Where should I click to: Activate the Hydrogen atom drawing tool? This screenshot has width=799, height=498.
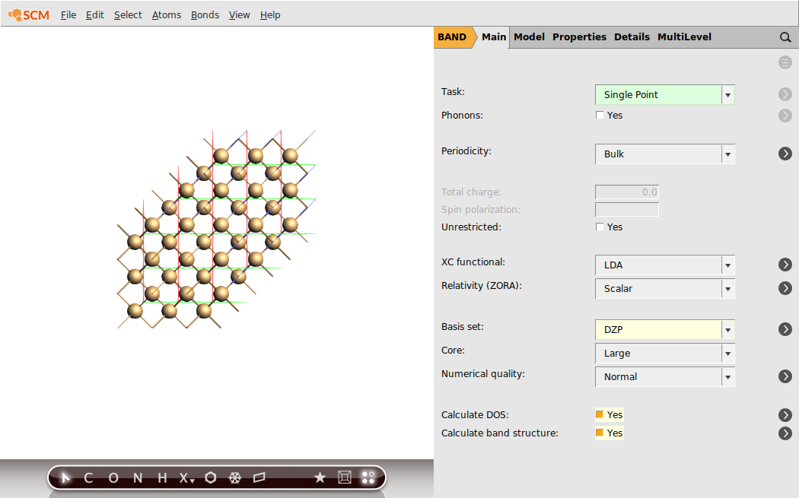161,477
